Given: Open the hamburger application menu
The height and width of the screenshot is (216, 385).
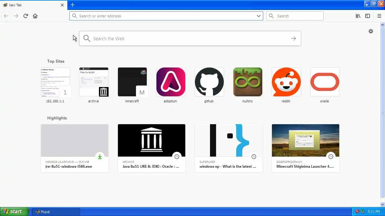Looking at the screenshot, I should [379, 16].
